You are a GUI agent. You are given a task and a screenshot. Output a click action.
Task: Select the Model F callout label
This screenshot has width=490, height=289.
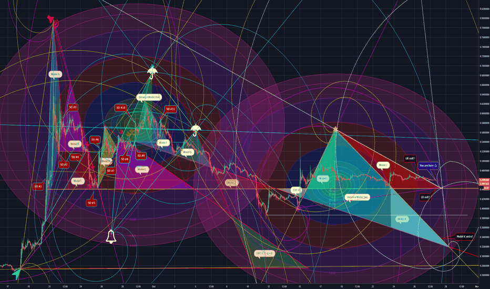click(x=163, y=143)
